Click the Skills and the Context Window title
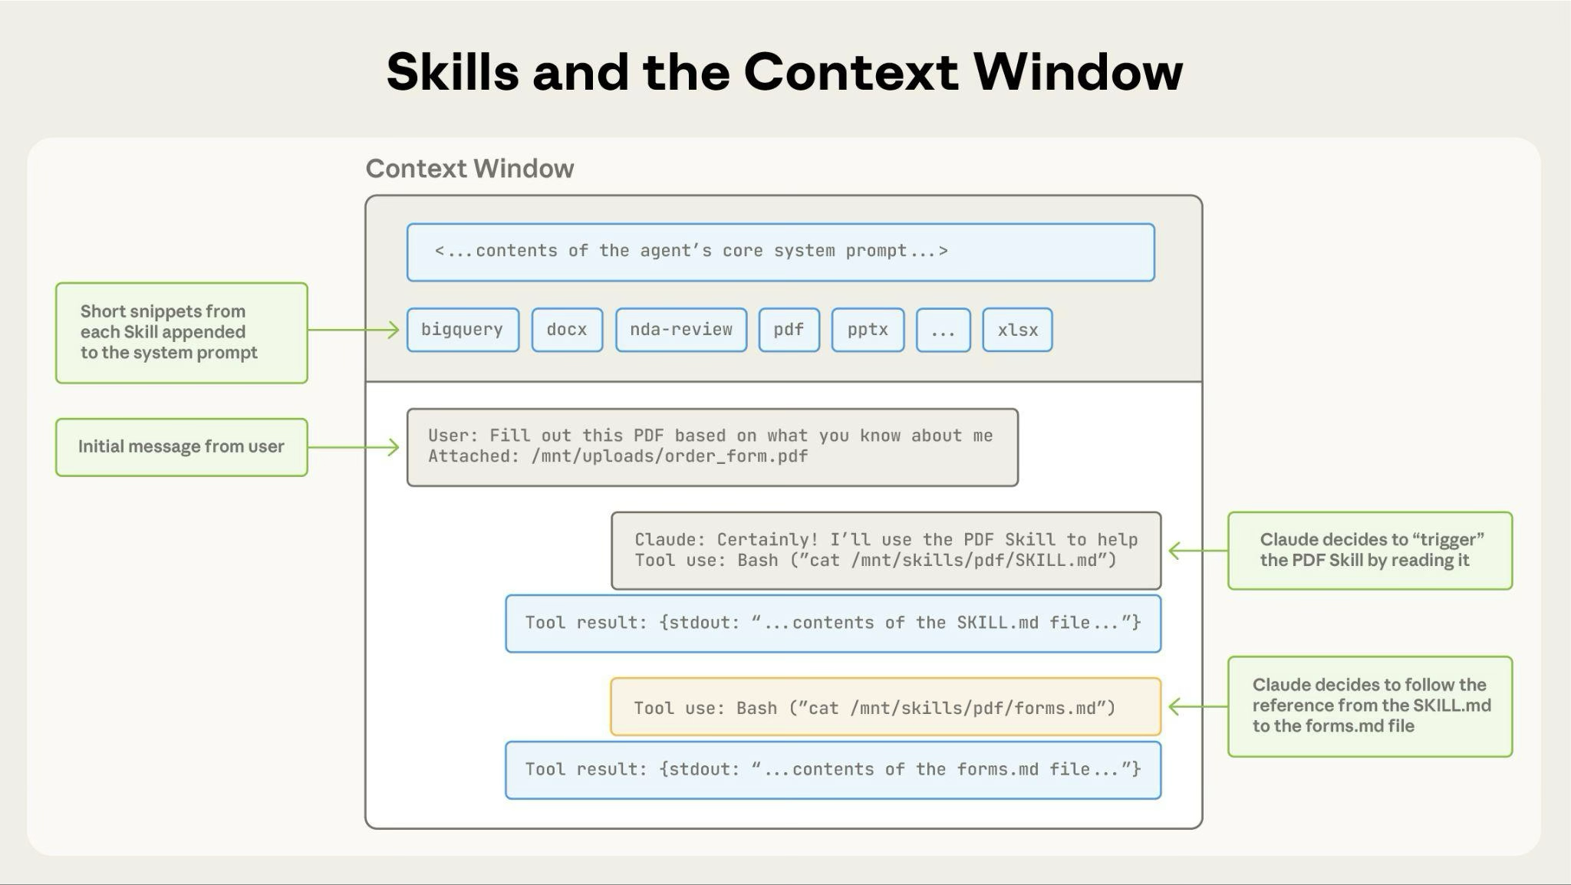Image resolution: width=1571 pixels, height=885 pixels. click(784, 72)
